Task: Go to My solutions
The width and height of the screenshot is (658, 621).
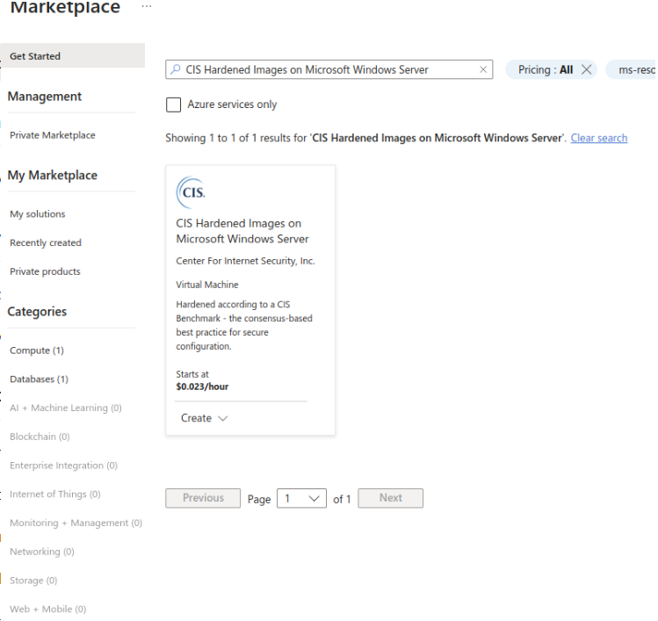Action: point(38,214)
